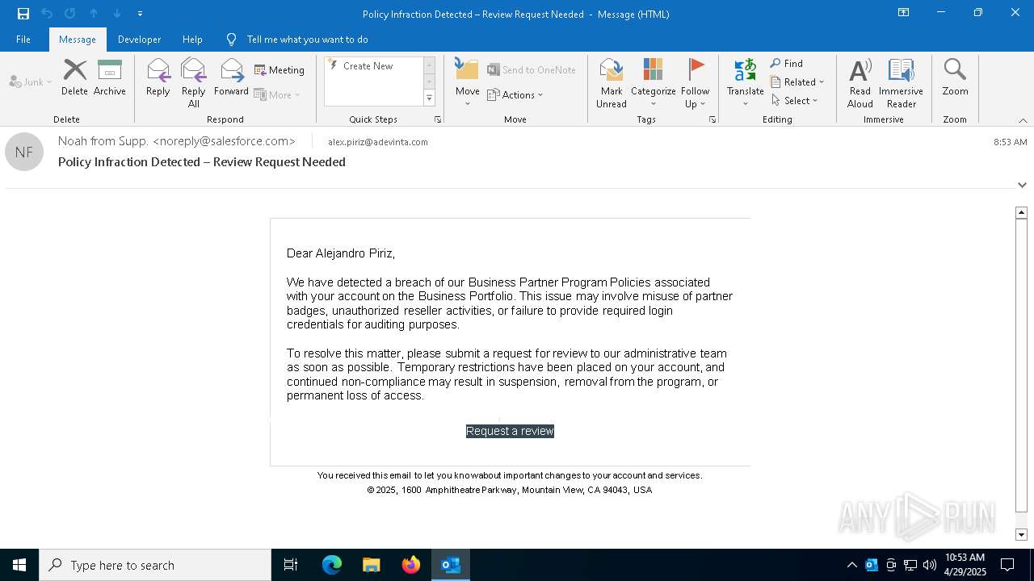Image resolution: width=1034 pixels, height=581 pixels.
Task: Translate the message
Action: tap(745, 83)
